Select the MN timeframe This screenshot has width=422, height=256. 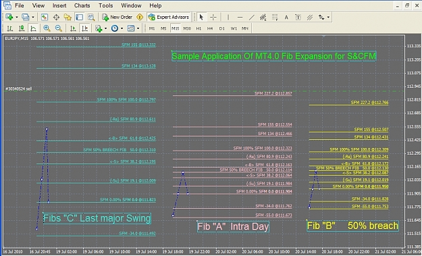pyautogui.click(x=245, y=28)
